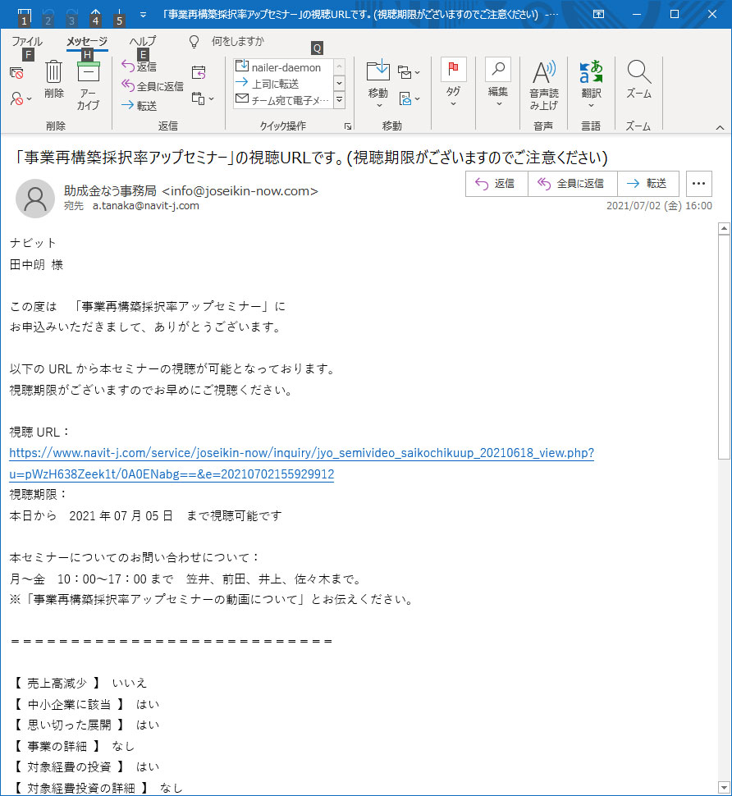Collapse the ribbon with the chevron
This screenshot has height=796, width=732.
coord(720,127)
